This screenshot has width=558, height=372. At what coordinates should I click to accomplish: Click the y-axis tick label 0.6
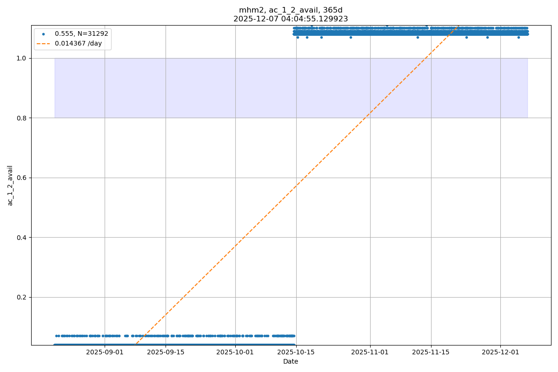pyautogui.click(x=22, y=178)
